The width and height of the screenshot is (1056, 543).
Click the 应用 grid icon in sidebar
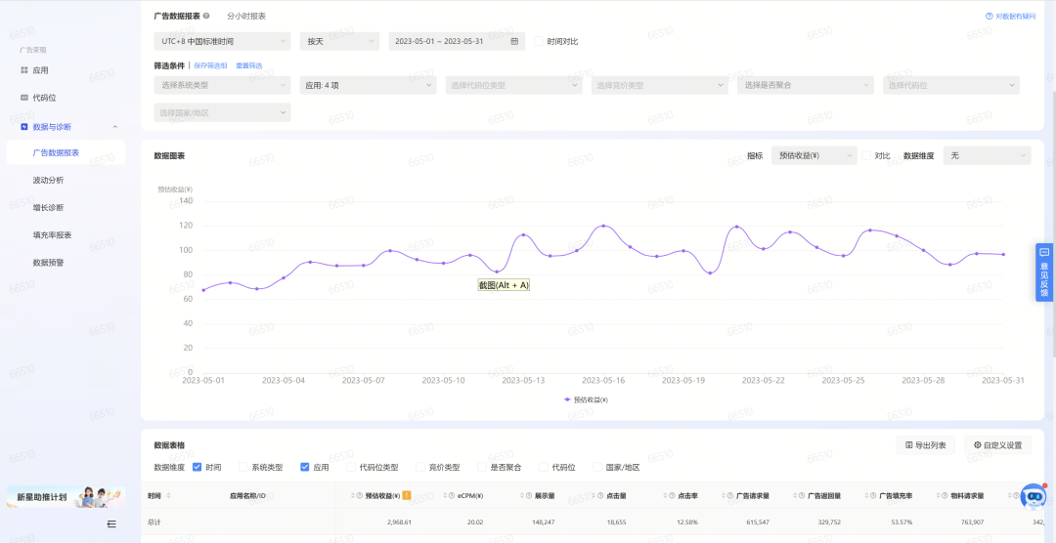point(23,70)
